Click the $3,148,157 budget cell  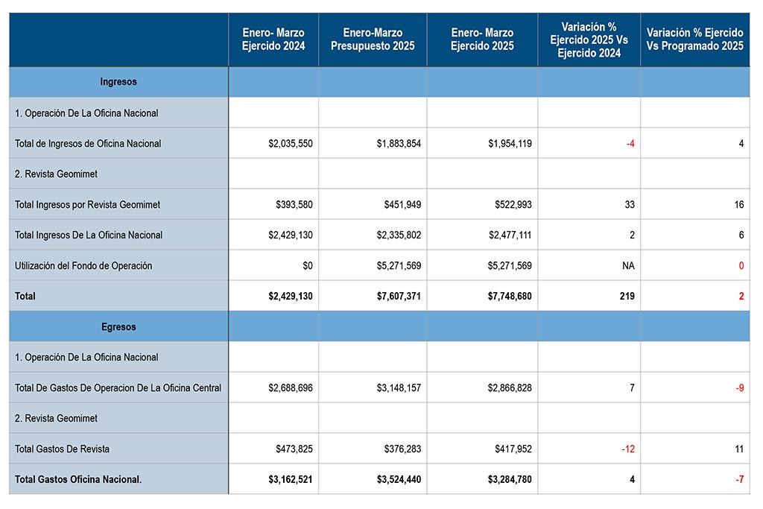[x=398, y=388]
